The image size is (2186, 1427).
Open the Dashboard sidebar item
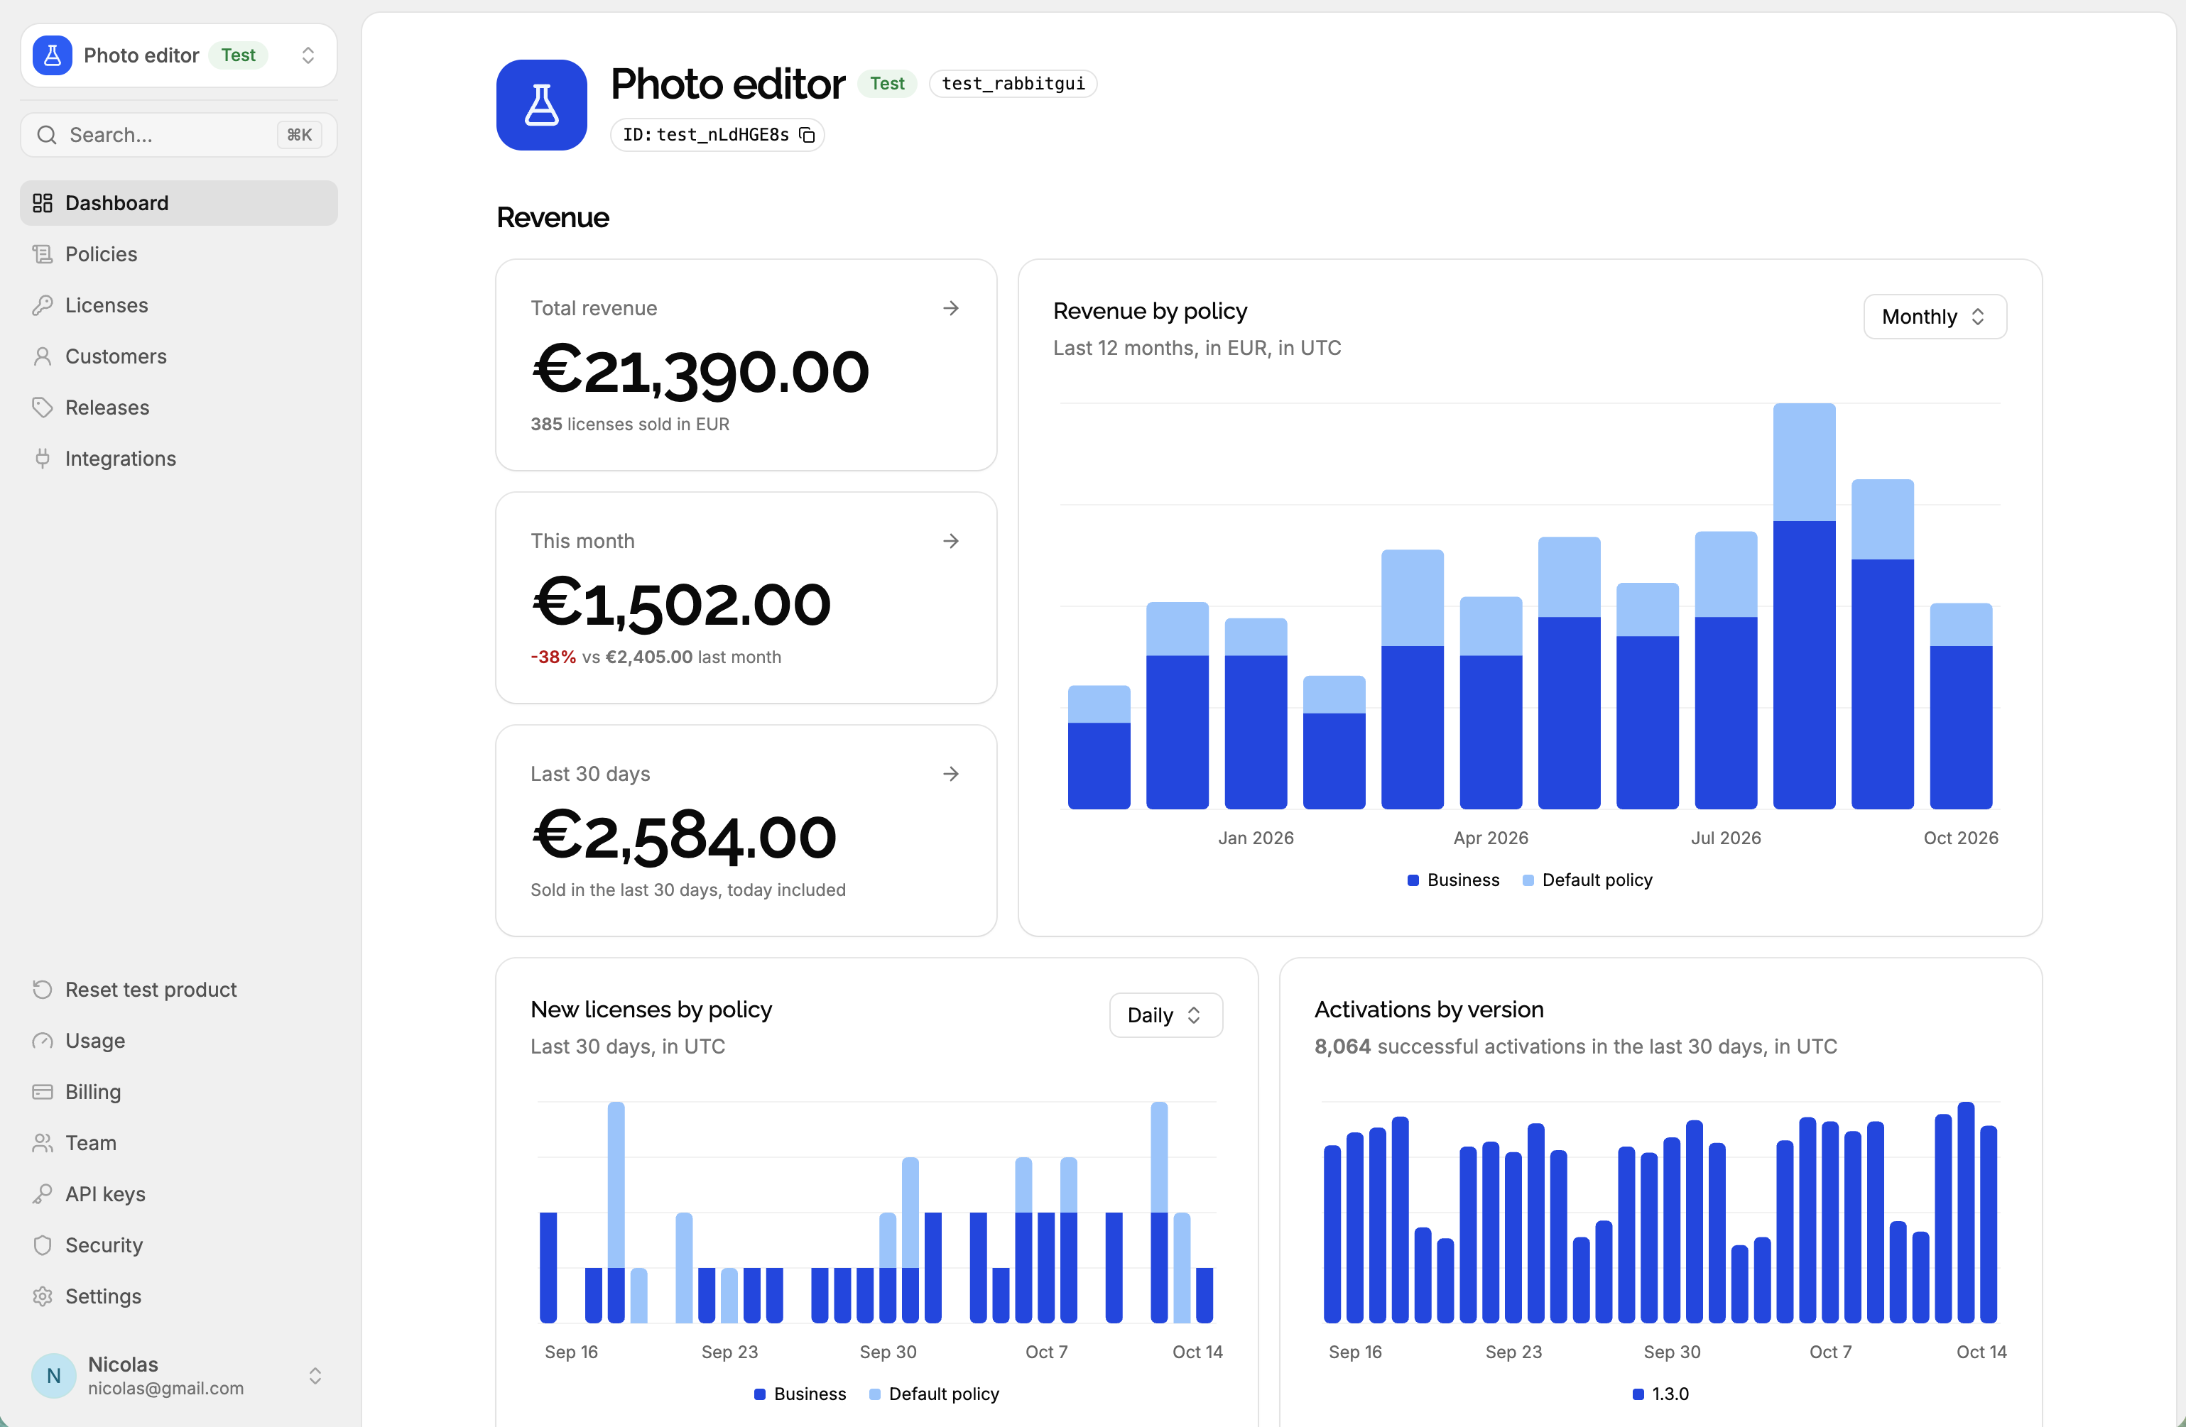point(178,203)
